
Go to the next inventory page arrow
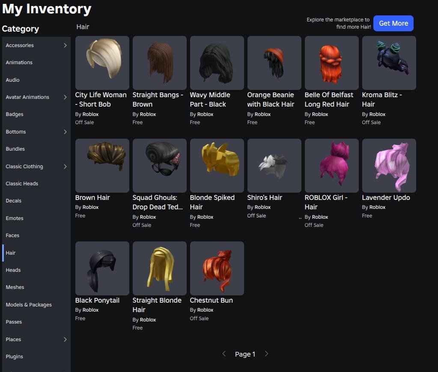pos(266,354)
